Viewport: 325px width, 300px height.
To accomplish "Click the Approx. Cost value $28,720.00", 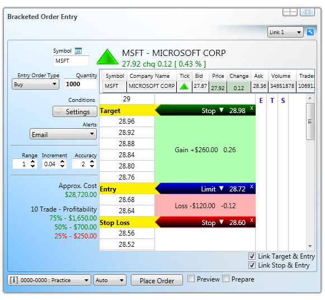I will (81, 194).
